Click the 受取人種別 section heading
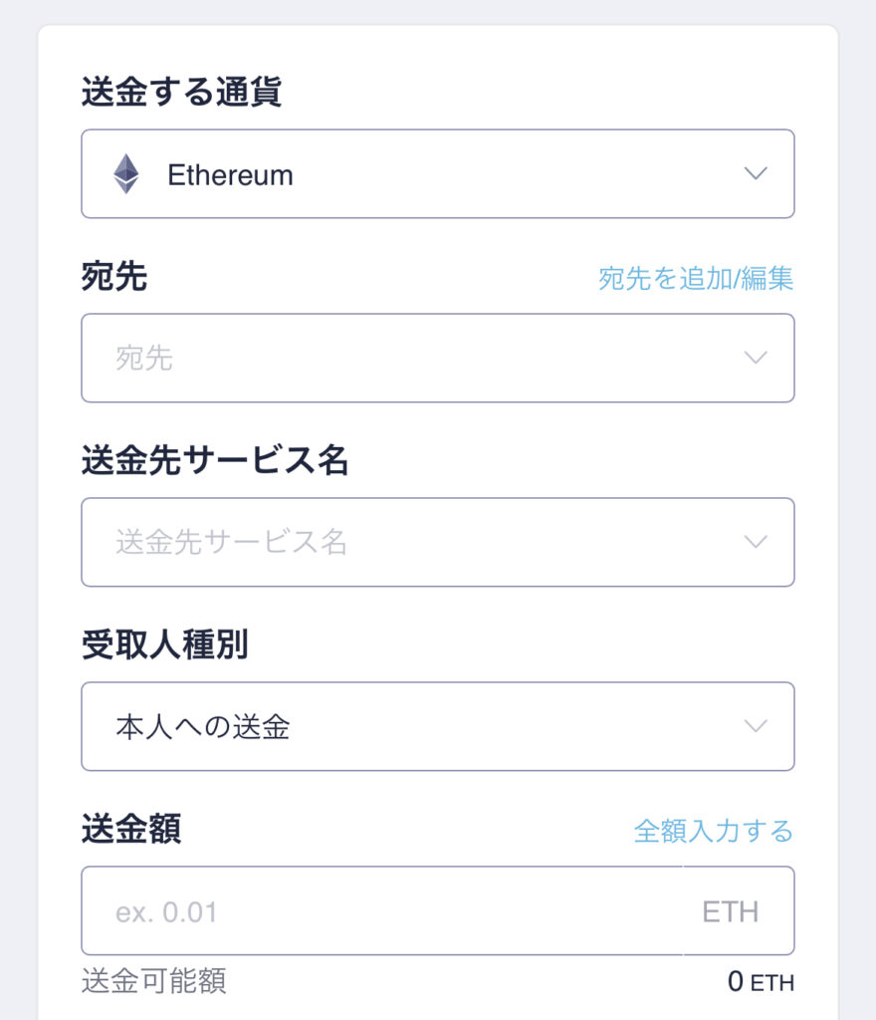Screen dimensions: 876x1020 click(165, 644)
